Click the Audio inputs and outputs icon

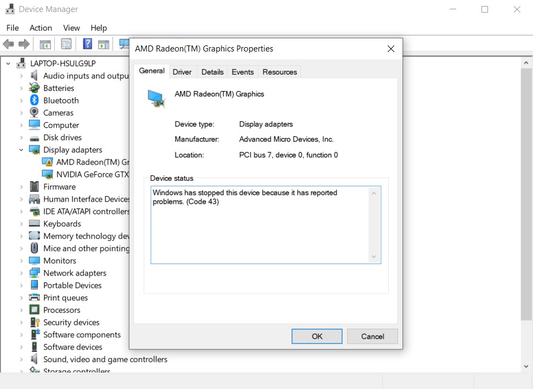(x=35, y=76)
